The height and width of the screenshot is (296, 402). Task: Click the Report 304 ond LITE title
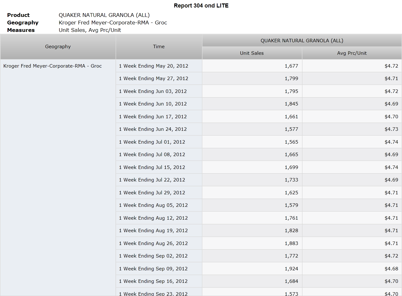(201, 6)
